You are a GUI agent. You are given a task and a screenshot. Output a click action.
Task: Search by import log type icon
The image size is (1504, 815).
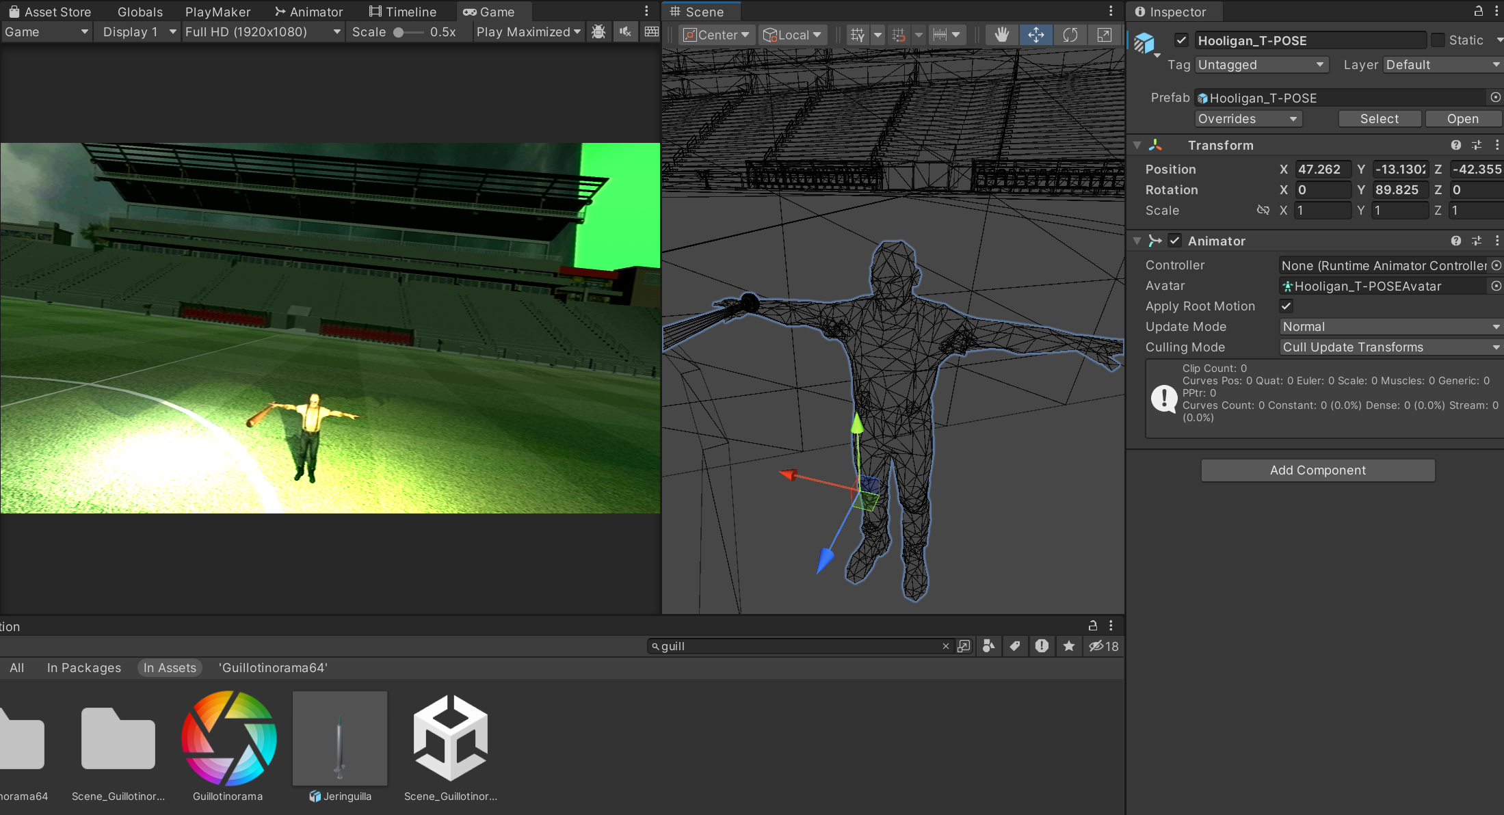tap(1042, 646)
